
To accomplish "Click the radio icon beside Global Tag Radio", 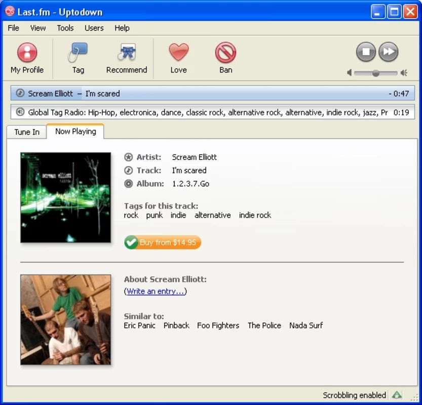I will [20, 112].
